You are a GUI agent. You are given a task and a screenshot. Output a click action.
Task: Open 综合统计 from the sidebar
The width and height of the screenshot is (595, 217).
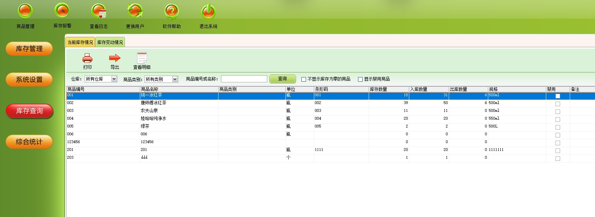(x=29, y=142)
